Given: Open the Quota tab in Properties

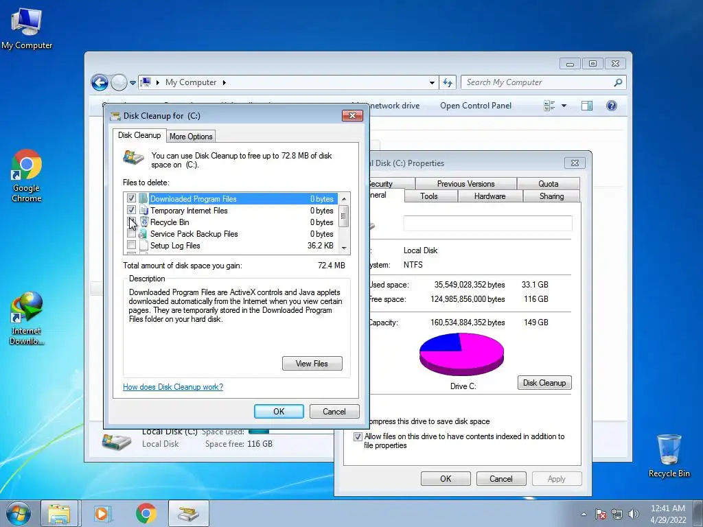Looking at the screenshot, I should point(549,184).
